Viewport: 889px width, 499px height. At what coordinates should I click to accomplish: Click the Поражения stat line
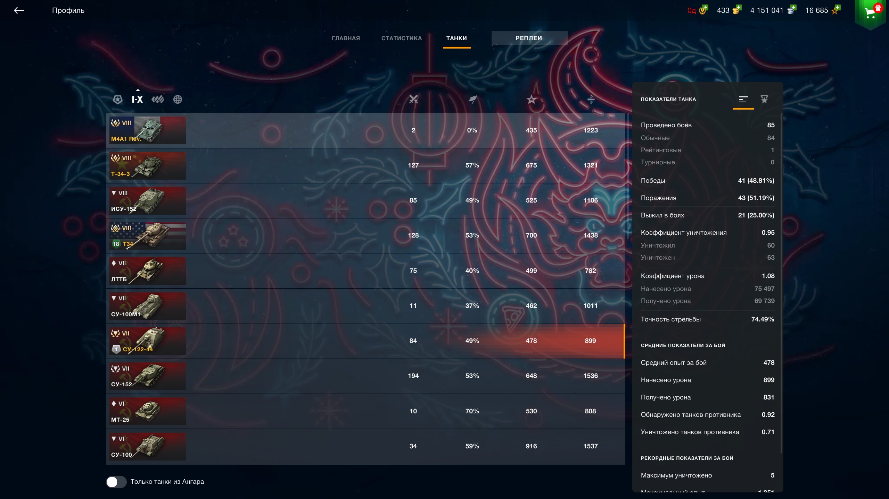click(708, 198)
